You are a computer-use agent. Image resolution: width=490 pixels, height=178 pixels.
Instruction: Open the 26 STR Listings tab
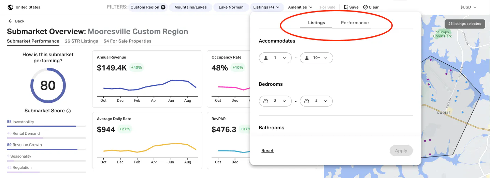coord(81,41)
